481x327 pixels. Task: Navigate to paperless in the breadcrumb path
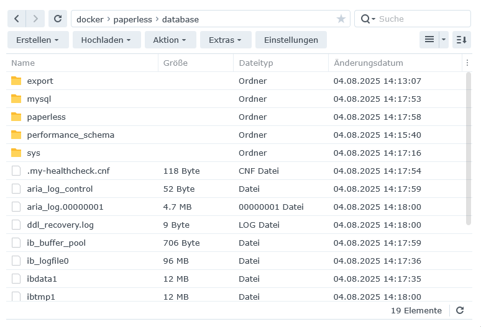[132, 19]
